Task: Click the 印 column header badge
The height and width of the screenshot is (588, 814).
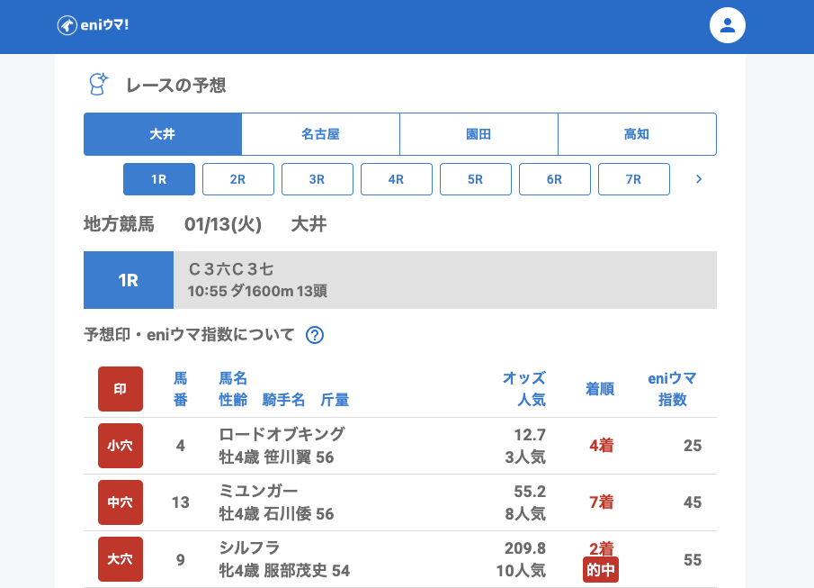Action: tap(121, 389)
